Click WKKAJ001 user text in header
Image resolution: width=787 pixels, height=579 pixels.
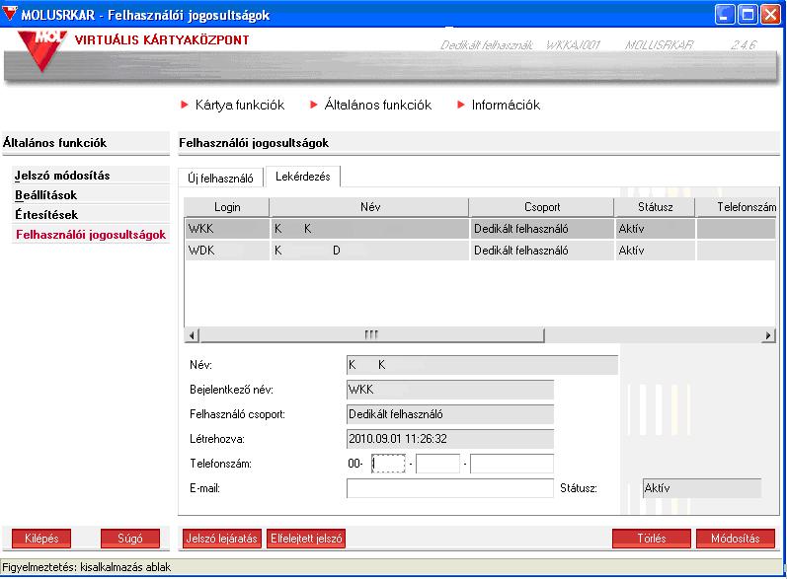pos(573,45)
